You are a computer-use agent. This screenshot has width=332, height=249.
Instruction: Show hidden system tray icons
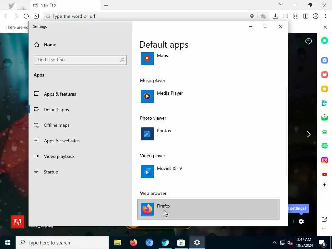(x=274, y=243)
